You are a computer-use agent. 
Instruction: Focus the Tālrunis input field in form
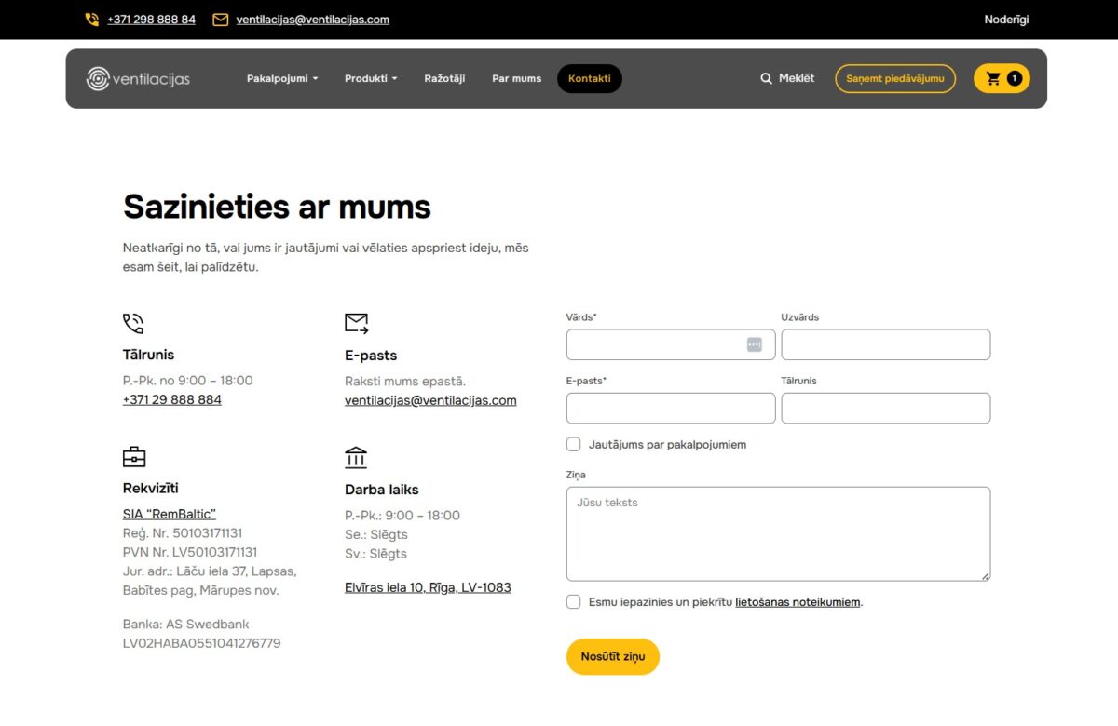[x=886, y=409]
